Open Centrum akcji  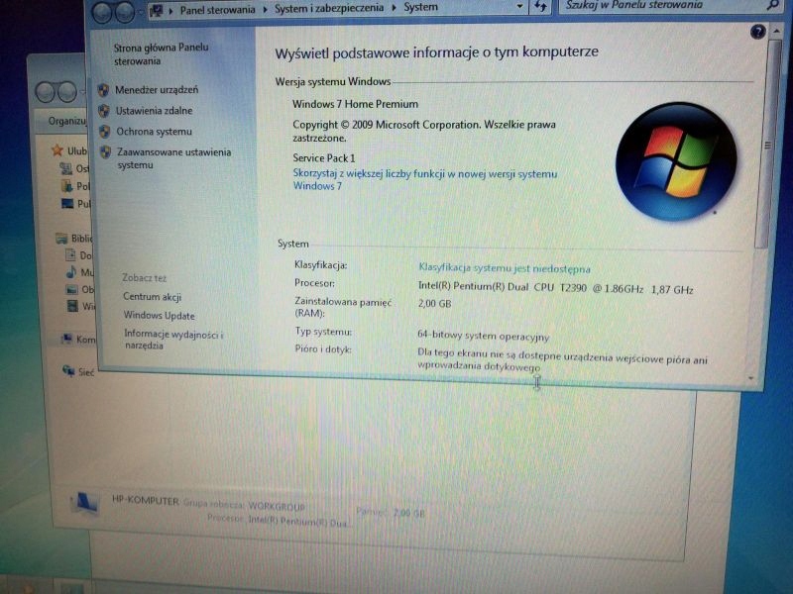point(153,297)
